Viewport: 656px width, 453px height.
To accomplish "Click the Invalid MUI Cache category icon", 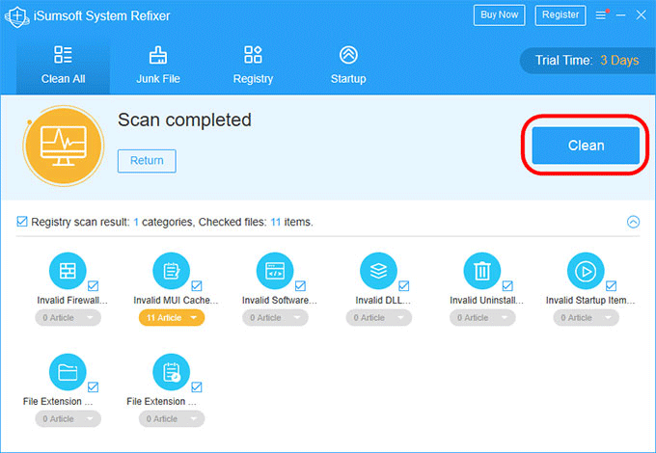I will [171, 271].
